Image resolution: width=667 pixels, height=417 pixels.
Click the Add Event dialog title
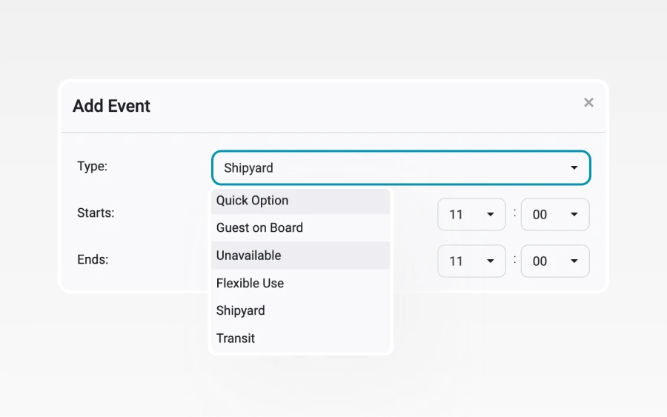click(111, 106)
